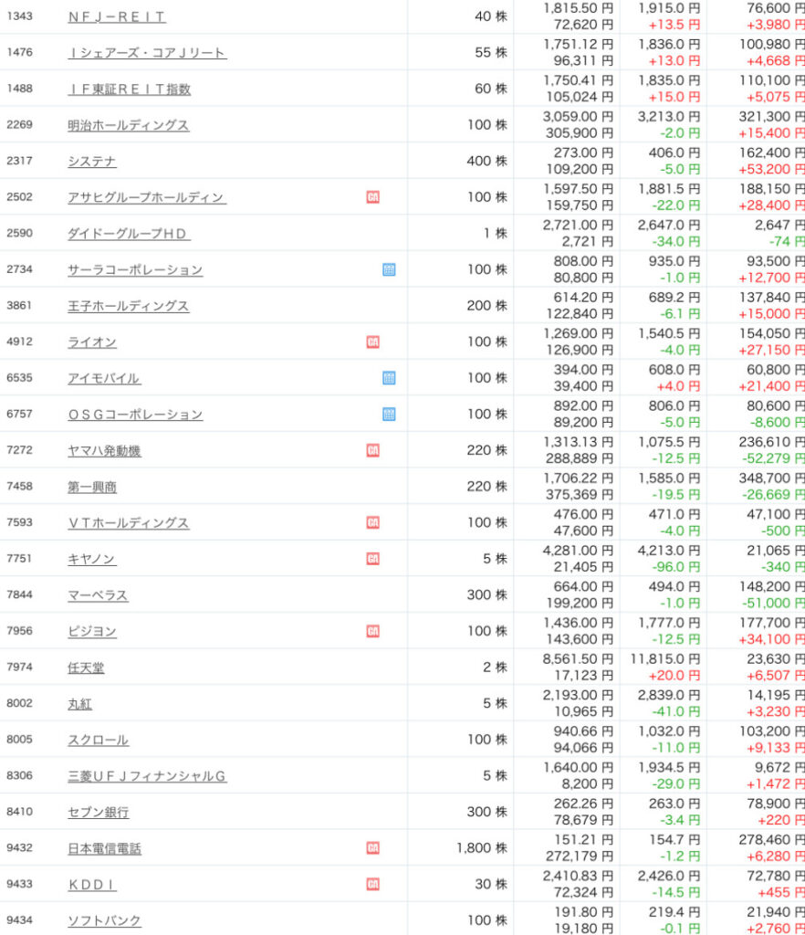The width and height of the screenshot is (805, 935).
Task: Open 三菱ＵＦＪフィナンシャルＧ link
Action: pyautogui.click(x=147, y=776)
